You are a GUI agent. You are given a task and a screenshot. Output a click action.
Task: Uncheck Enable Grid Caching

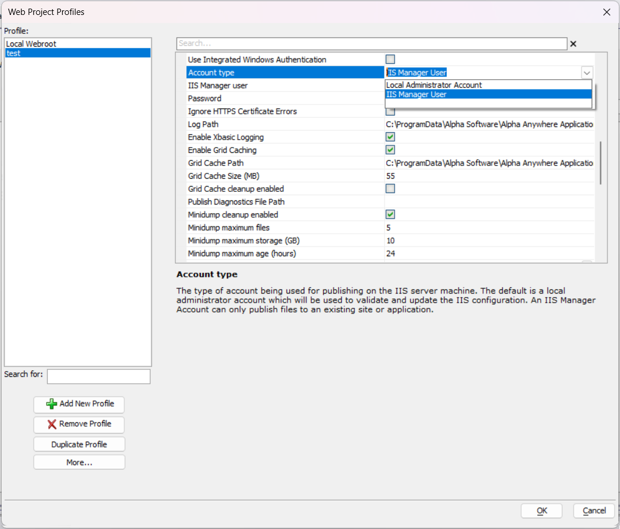(x=391, y=150)
